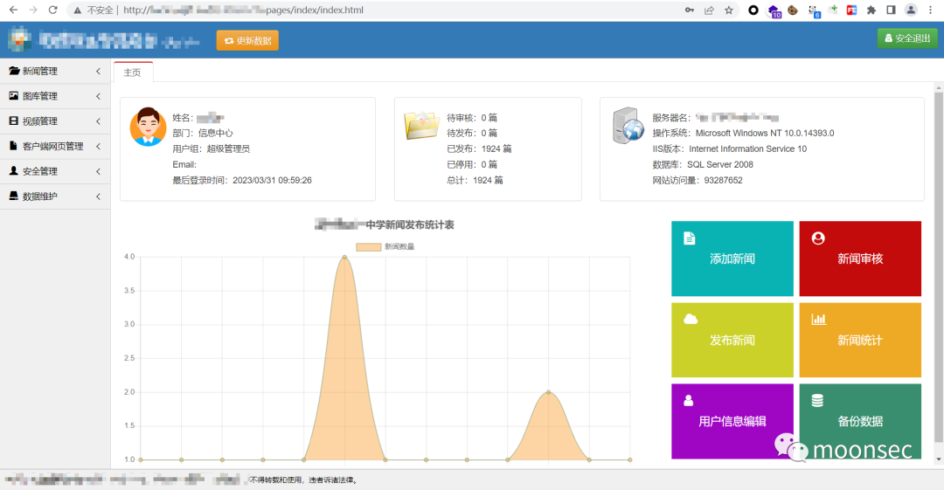The width and height of the screenshot is (944, 490).
Task: Click the person icon beside 安全管理
Action: pos(13,171)
